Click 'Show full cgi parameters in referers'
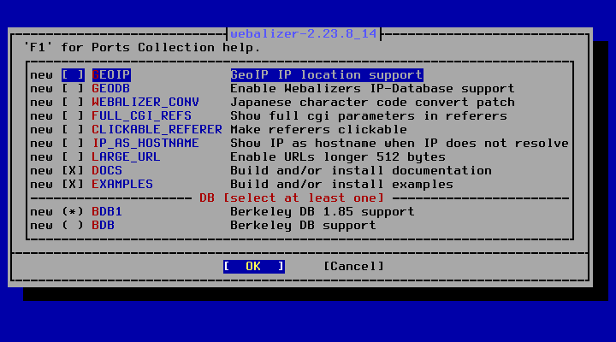616x342 pixels. coord(369,115)
